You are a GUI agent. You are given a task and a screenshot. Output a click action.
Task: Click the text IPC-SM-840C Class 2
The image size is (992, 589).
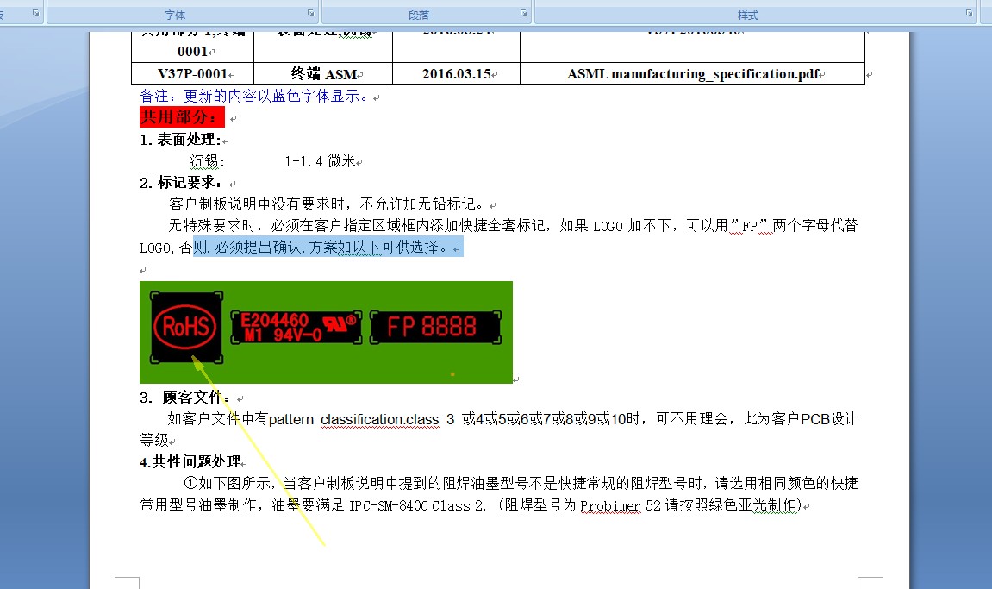(x=417, y=505)
